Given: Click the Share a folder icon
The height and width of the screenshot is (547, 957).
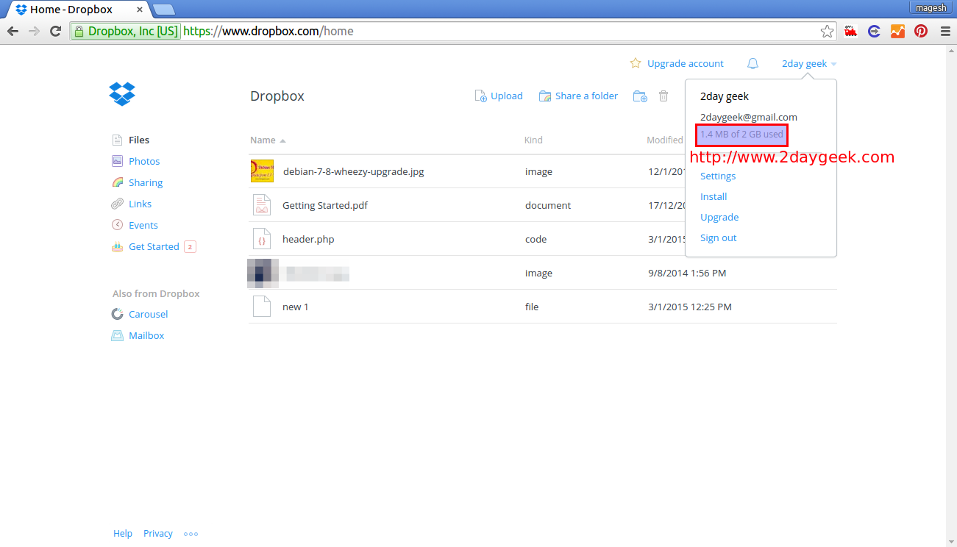Looking at the screenshot, I should 545,96.
